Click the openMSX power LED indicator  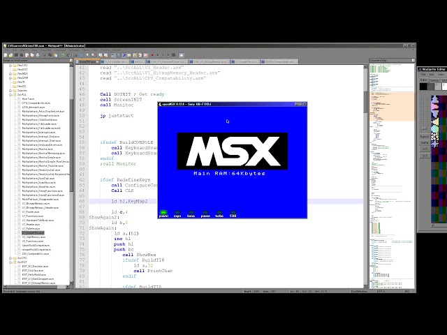click(x=163, y=214)
